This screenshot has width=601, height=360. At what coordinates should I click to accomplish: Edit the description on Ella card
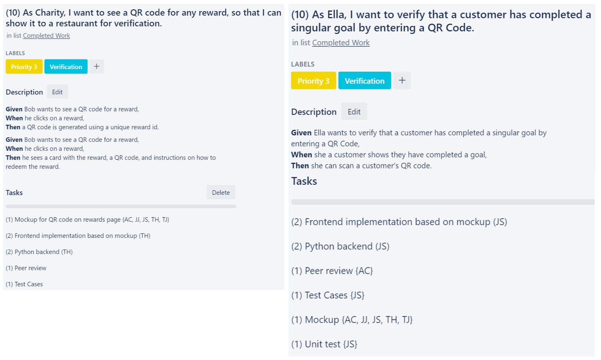354,111
